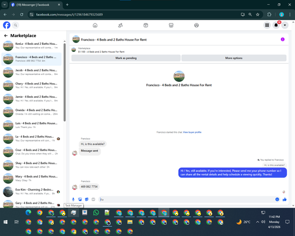The image size is (295, 236).
Task: Open the Gary conversation
Action: tap(31, 204)
